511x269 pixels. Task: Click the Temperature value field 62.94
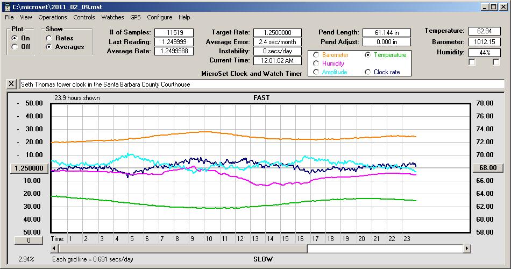point(484,31)
